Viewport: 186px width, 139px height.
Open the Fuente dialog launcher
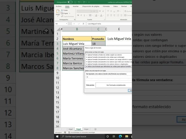click(105, 19)
